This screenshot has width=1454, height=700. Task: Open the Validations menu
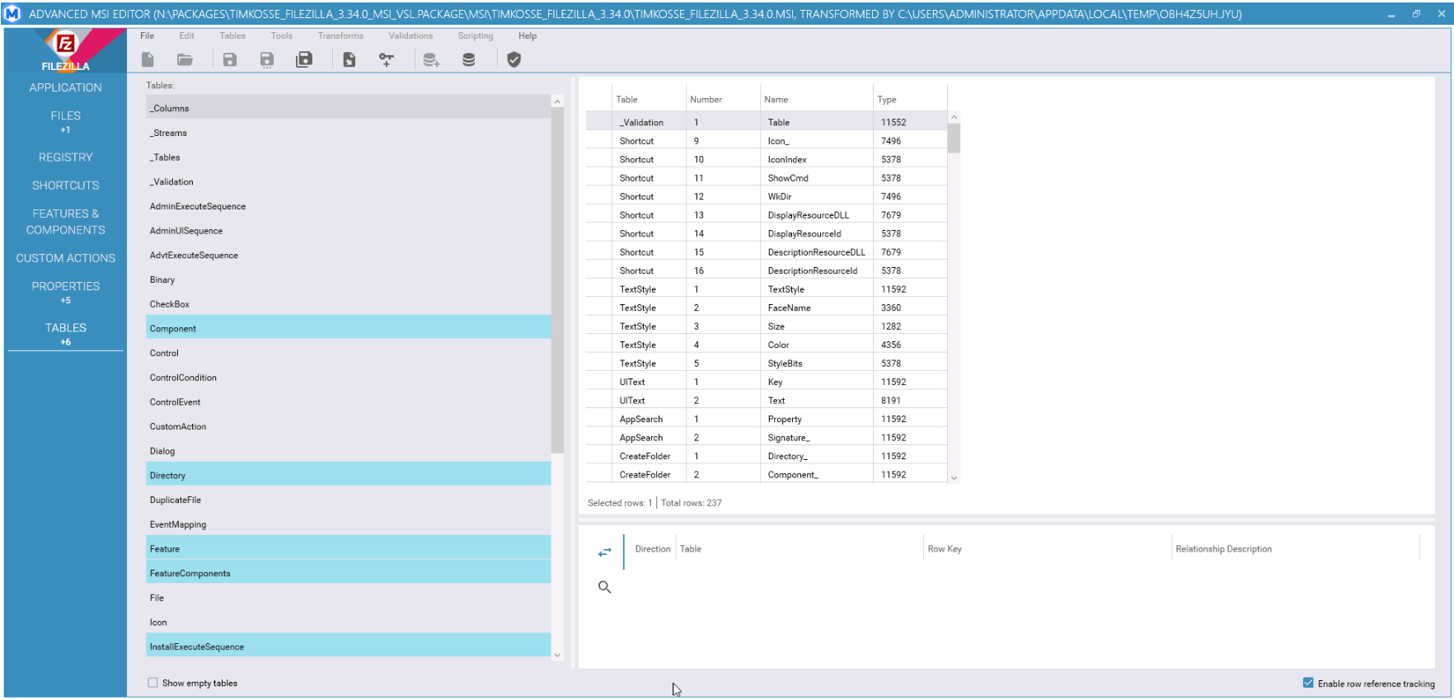(410, 35)
